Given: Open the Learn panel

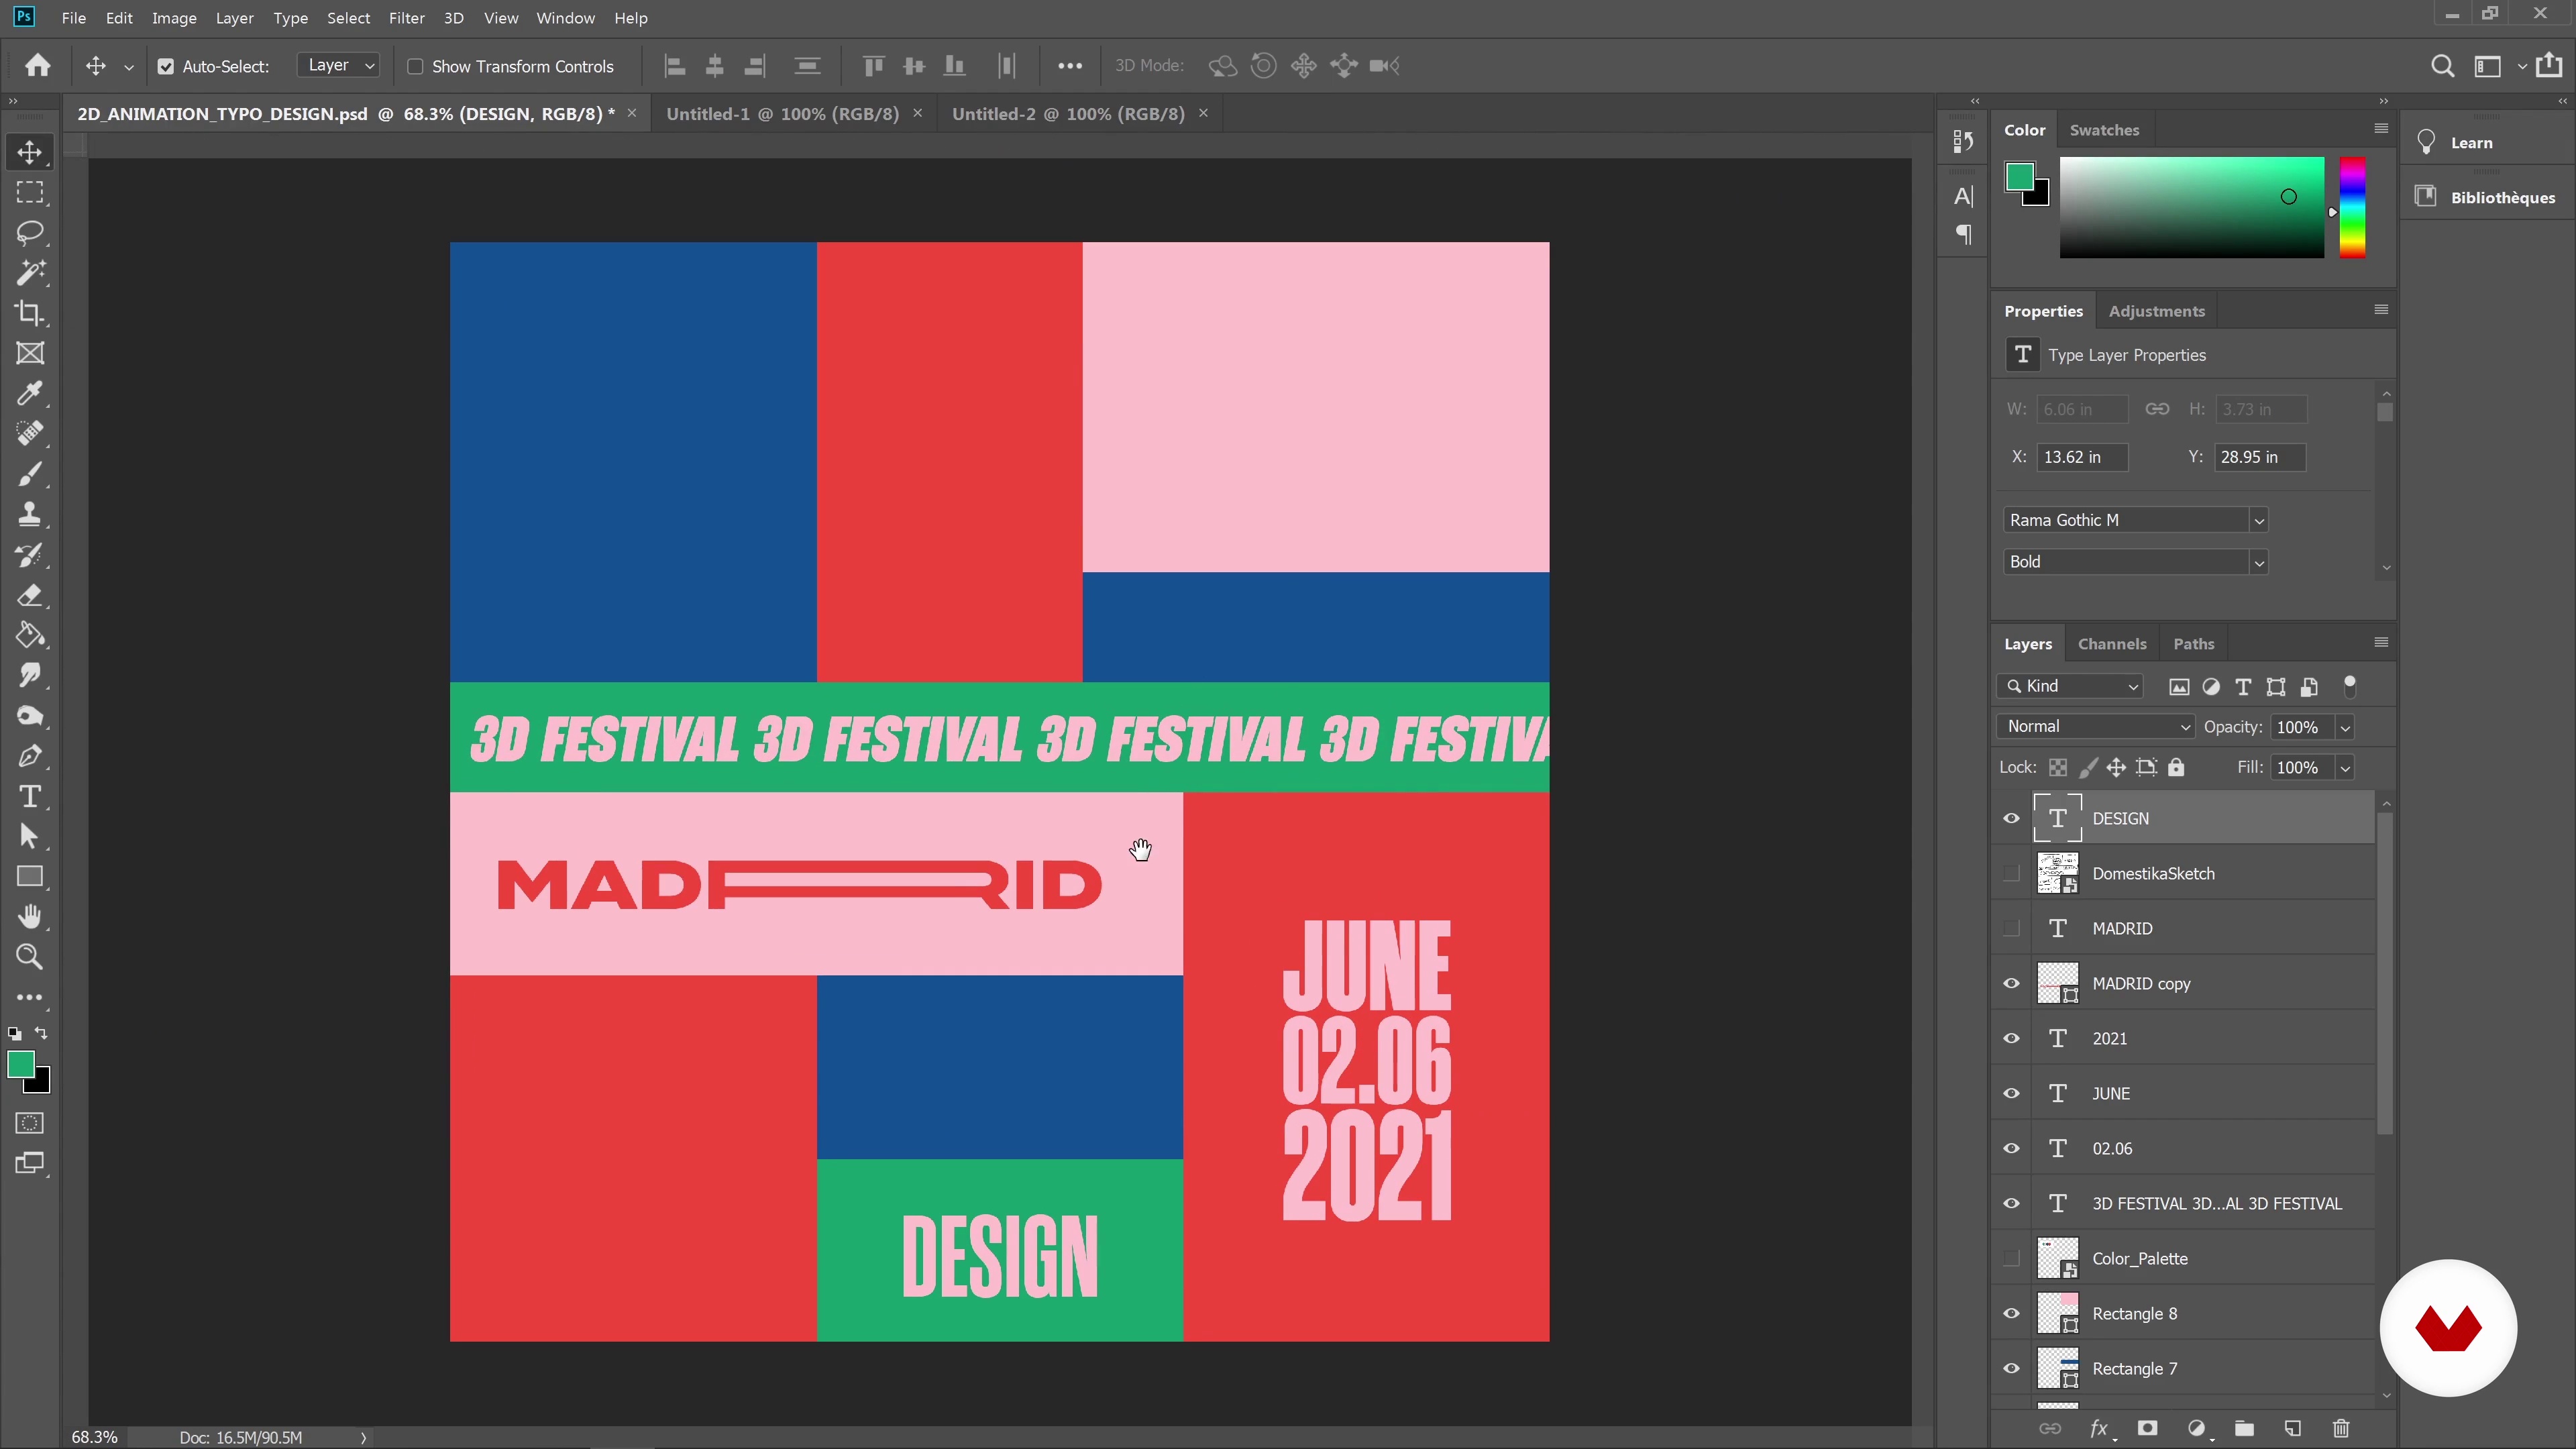Looking at the screenshot, I should point(2471,143).
